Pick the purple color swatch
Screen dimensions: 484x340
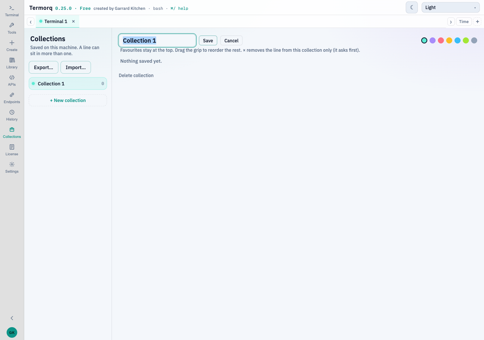433,40
